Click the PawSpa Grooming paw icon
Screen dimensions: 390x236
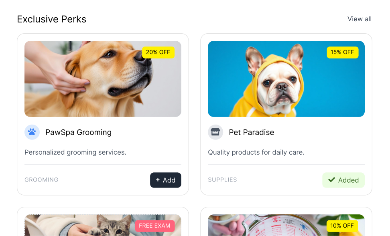32,132
